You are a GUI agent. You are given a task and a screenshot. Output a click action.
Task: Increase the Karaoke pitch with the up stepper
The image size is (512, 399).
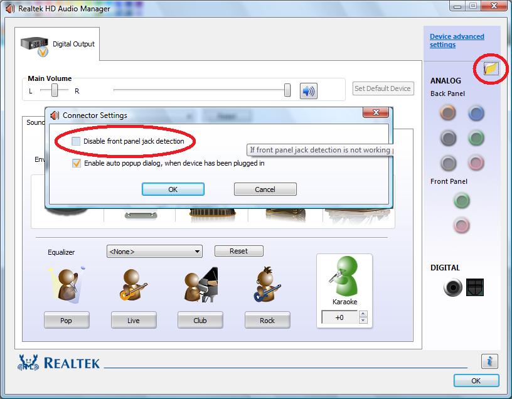click(x=363, y=314)
